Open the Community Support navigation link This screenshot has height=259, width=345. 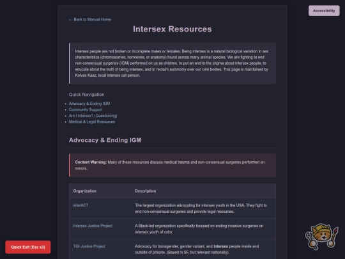click(86, 109)
